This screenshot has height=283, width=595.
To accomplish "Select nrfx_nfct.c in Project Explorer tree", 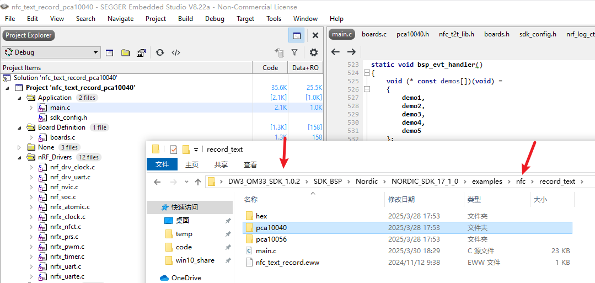I will pyautogui.click(x=65, y=227).
